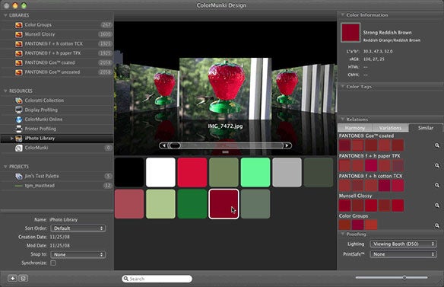This screenshot has height=287, width=444.
Task: Click the first PANTONE Goe coated similar swatch
Action: tap(345, 145)
